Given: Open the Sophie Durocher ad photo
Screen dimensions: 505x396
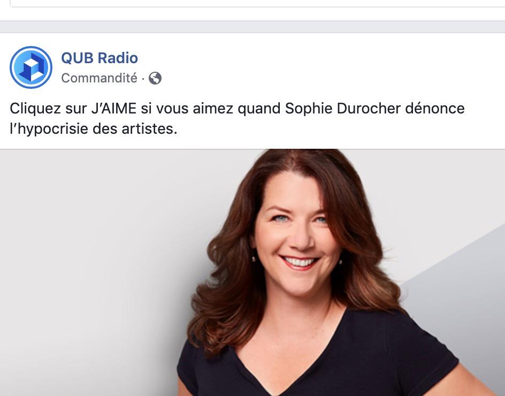Looking at the screenshot, I should pyautogui.click(x=252, y=272).
